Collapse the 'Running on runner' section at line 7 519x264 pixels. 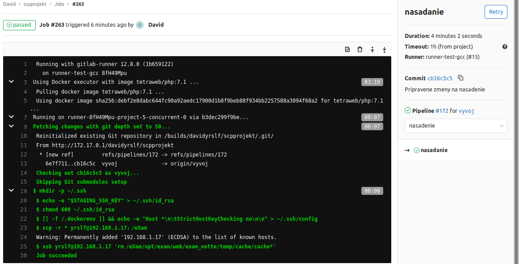point(11,117)
